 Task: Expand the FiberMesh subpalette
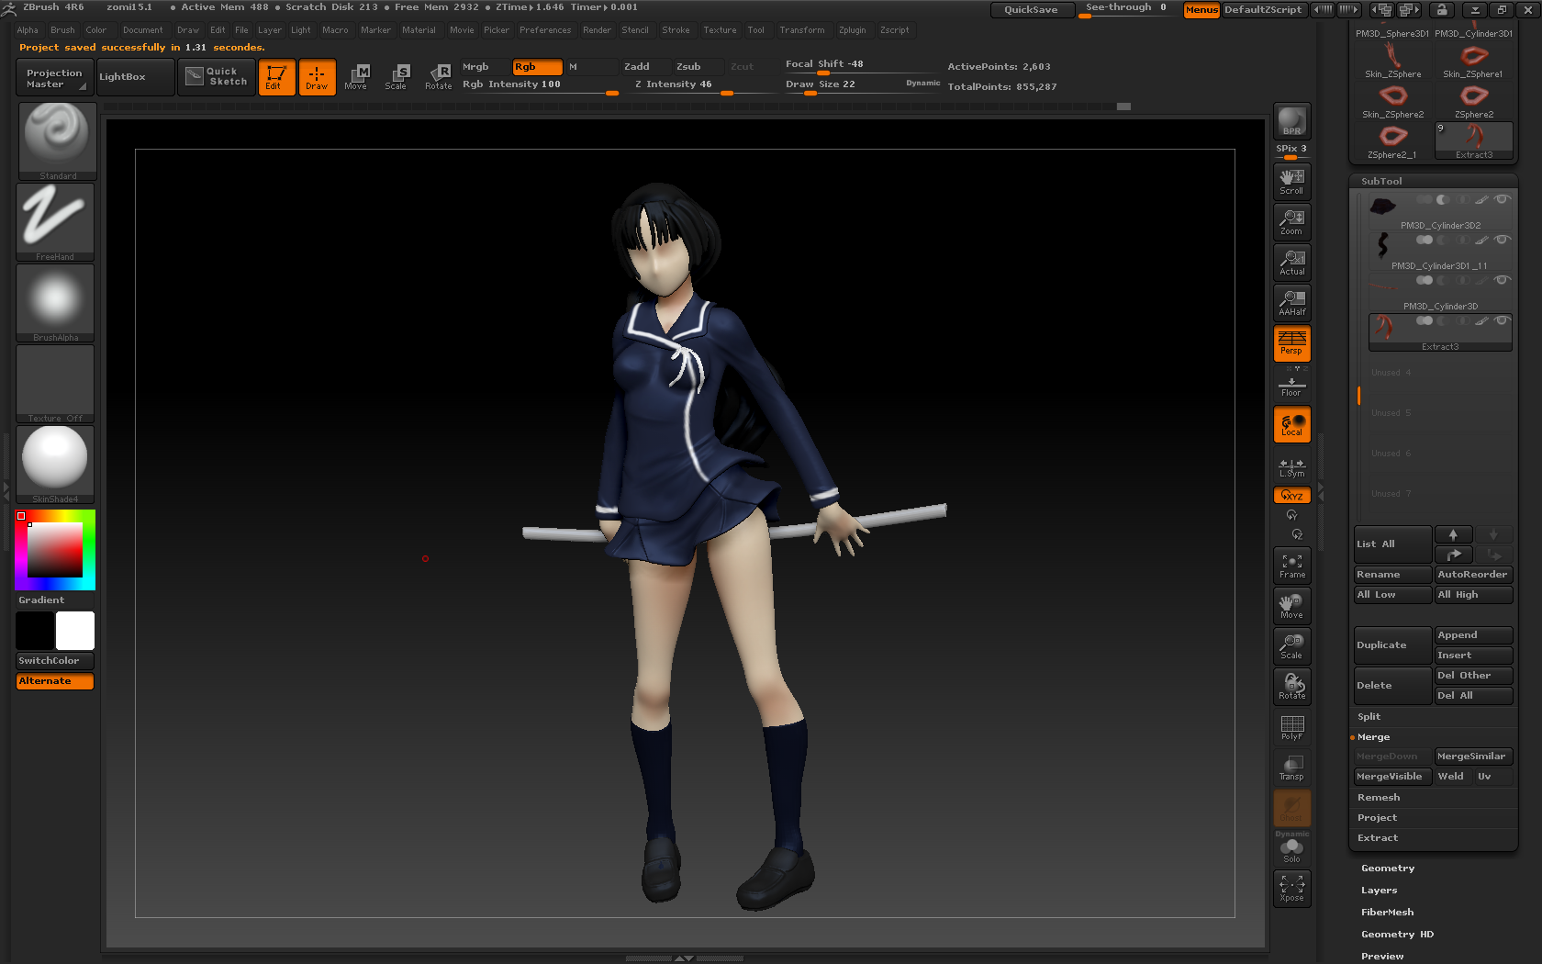(1387, 912)
